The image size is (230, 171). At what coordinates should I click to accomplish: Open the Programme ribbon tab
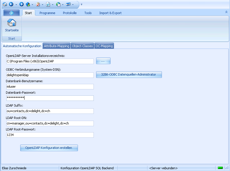click(47, 13)
